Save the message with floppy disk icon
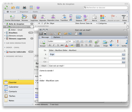 (x=41, y=34)
